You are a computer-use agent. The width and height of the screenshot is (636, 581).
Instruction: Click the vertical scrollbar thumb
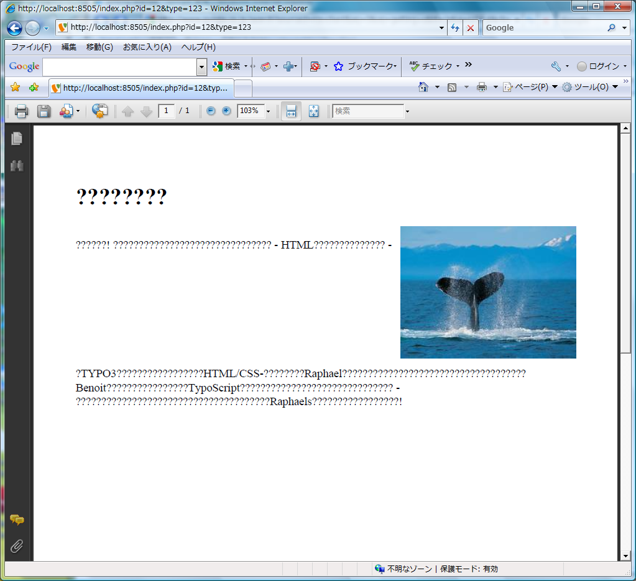(x=625, y=243)
